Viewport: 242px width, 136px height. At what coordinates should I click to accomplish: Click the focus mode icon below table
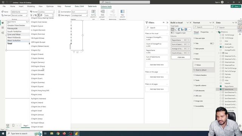coord(78,52)
